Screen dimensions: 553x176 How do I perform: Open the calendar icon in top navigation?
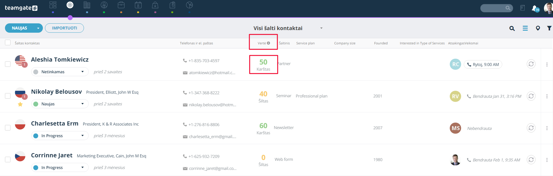tap(138, 5)
